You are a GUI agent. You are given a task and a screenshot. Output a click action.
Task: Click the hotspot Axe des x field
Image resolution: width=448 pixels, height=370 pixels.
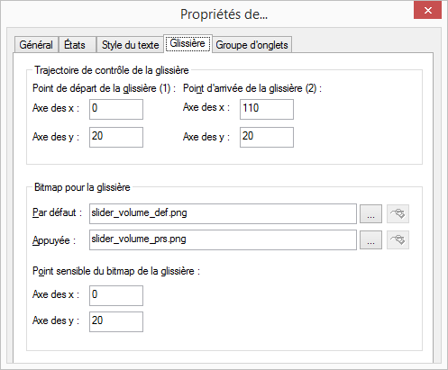116,295
